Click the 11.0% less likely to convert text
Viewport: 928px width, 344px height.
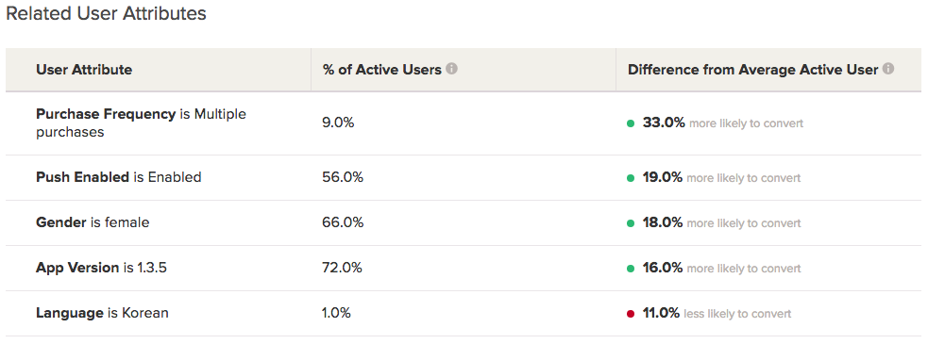click(x=717, y=313)
